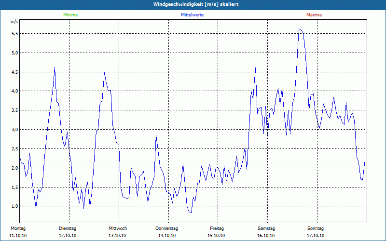Click the date 16.10.10
This screenshot has height=241, width=386.
(x=266, y=236)
